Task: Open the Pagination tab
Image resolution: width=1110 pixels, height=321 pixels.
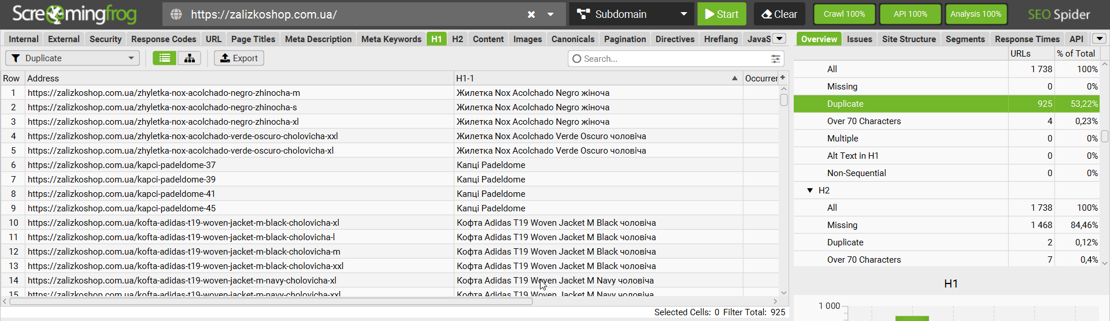Action: (x=625, y=39)
